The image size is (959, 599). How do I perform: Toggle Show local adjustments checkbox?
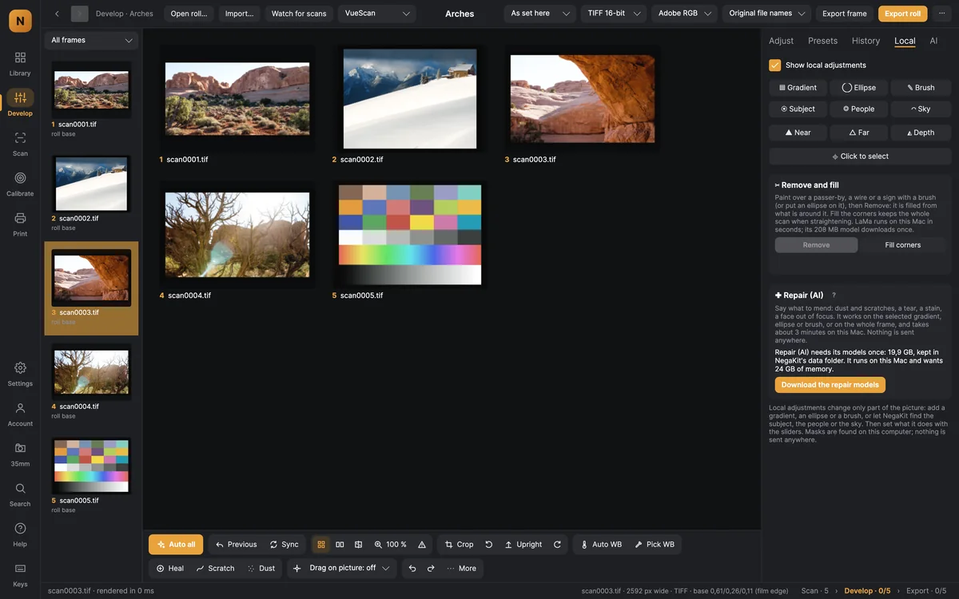(x=774, y=65)
